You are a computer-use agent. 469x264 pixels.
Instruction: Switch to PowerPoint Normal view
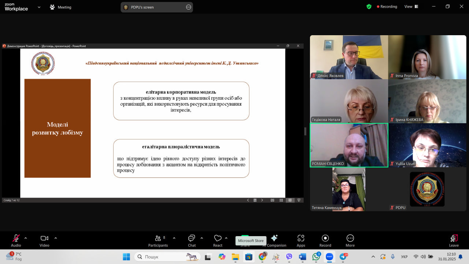(272, 200)
